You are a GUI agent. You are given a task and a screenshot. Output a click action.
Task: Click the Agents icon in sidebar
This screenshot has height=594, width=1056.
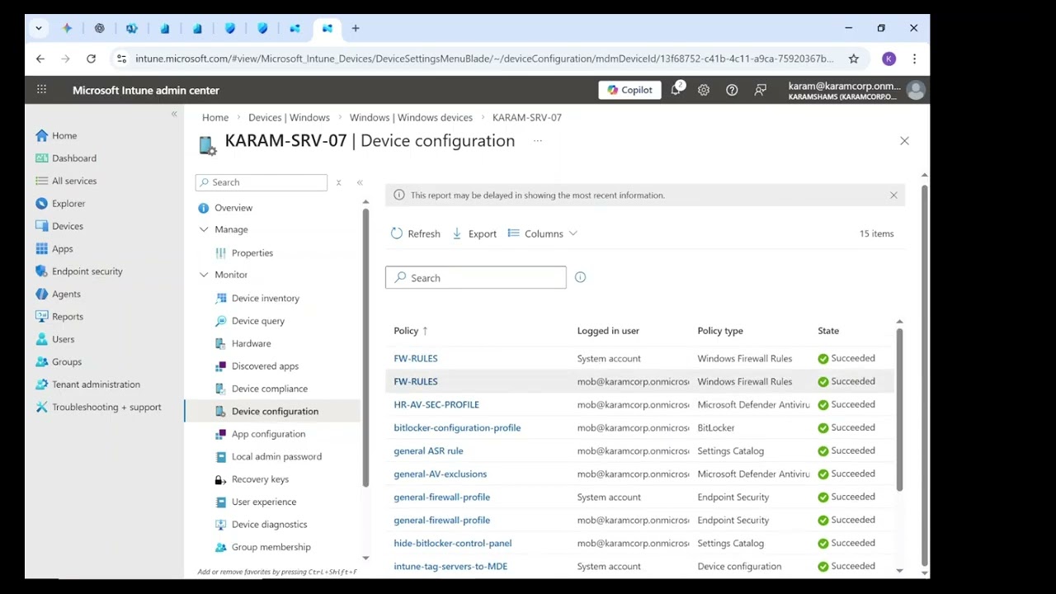[41, 294]
